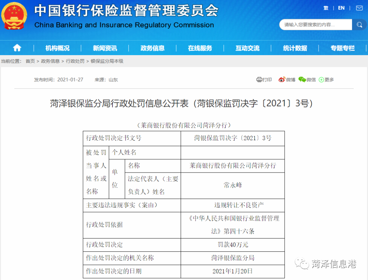Viewport: 368px width, 280px height.
Task: Click the name 常永峰
Action: [233, 185]
